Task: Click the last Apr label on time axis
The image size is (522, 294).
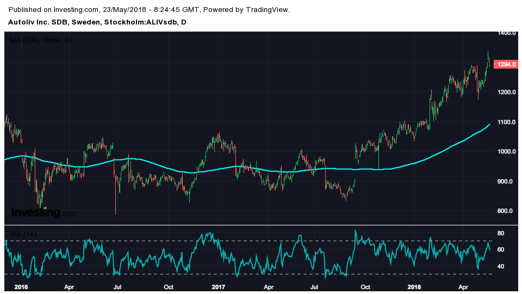Action: click(463, 287)
